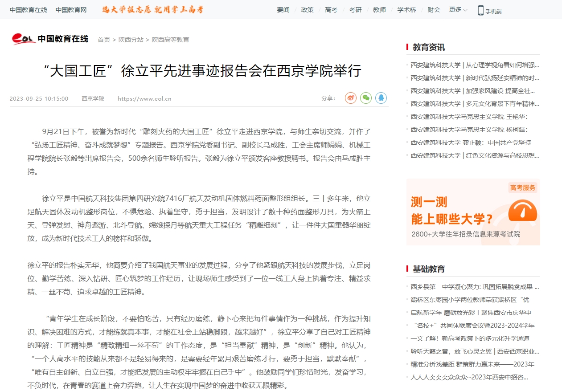Open the 财会 nav item

click(434, 10)
